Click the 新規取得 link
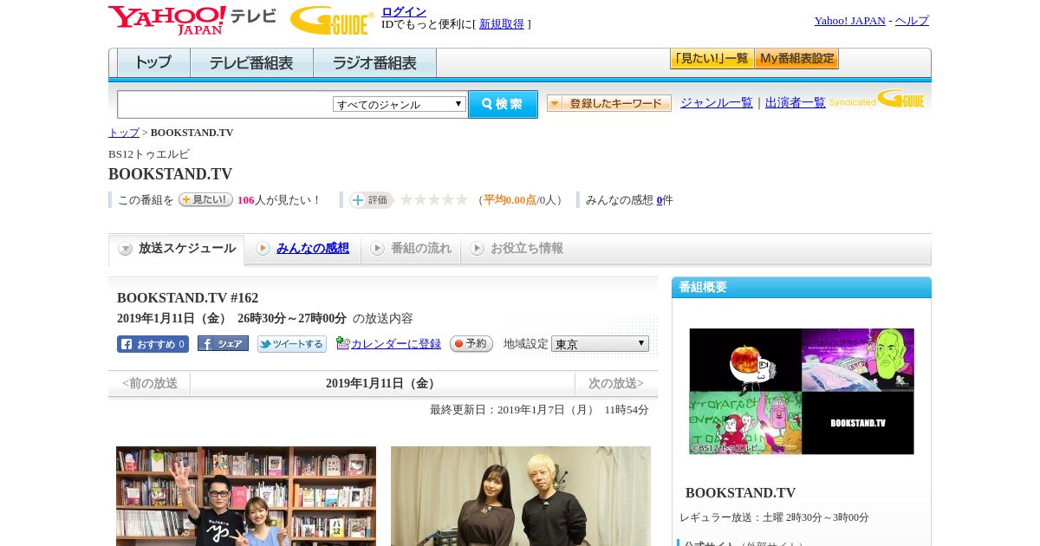 (x=502, y=24)
